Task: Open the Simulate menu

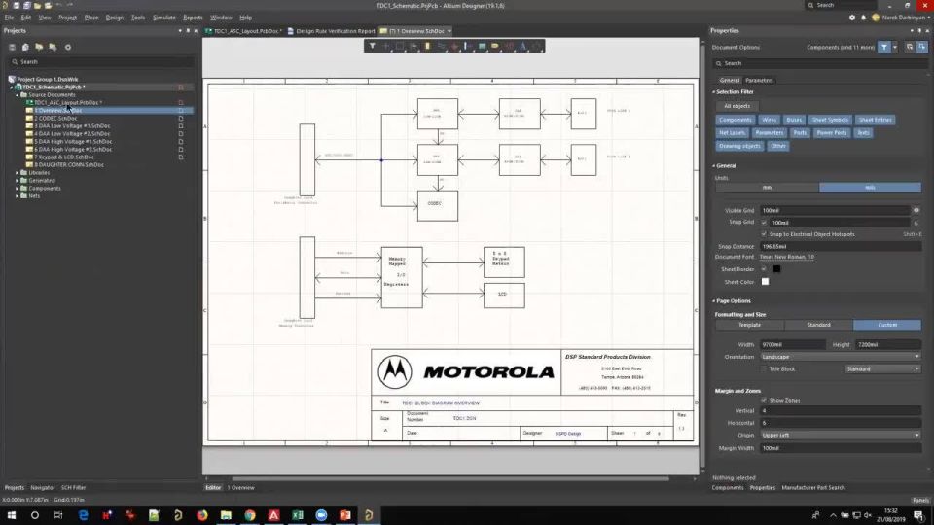Action: pyautogui.click(x=163, y=17)
